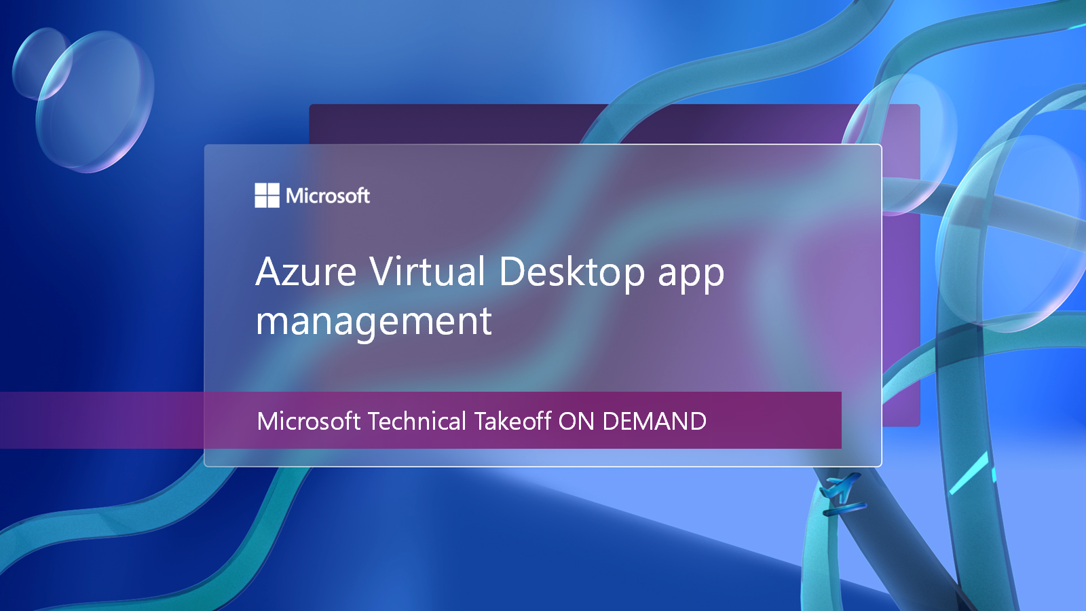This screenshot has height=611, width=1086.
Task: Click the "Microsoft Technical Takeoff ON DEMAND" banner text
Action: click(x=481, y=421)
